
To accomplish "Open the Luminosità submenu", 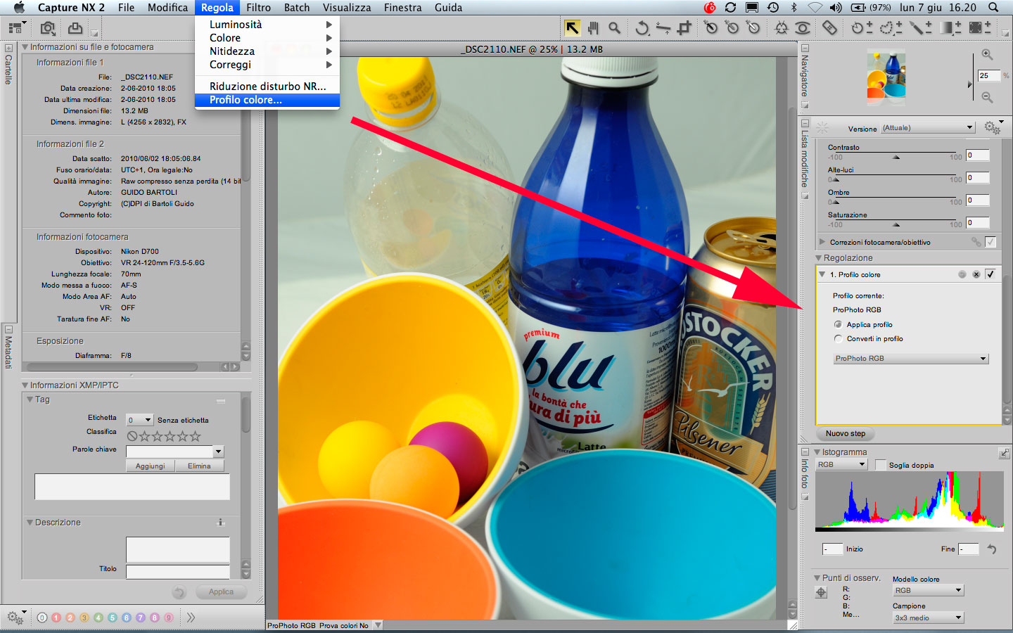I will tap(267, 25).
